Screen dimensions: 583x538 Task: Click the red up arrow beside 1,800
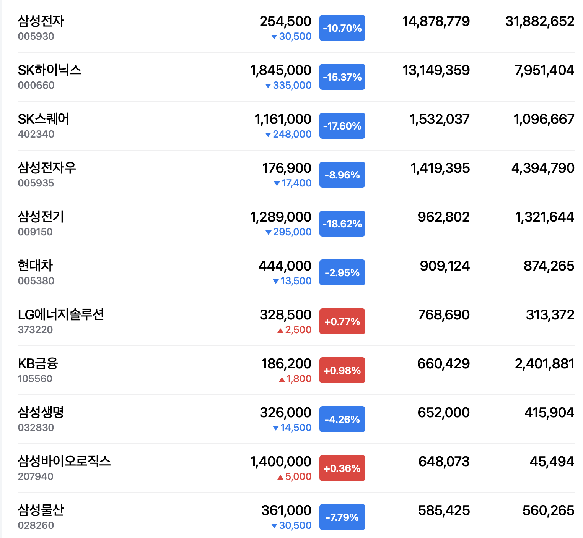click(x=282, y=379)
